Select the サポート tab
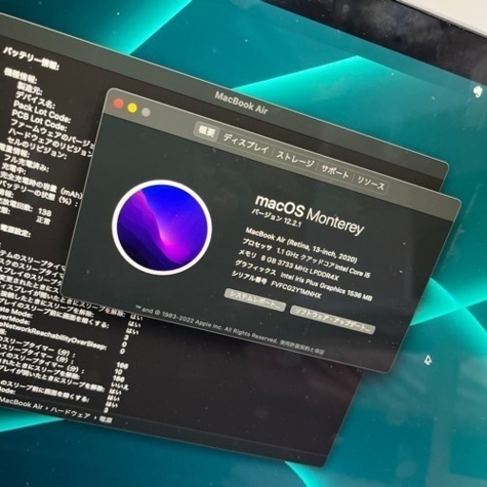This screenshot has height=487, width=487. [x=335, y=171]
